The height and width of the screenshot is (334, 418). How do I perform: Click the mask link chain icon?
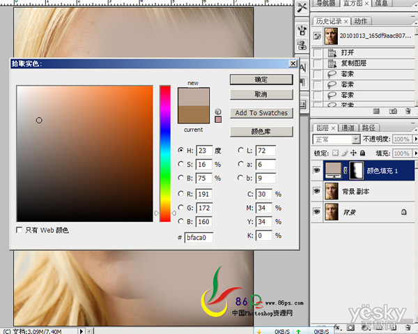click(x=346, y=170)
